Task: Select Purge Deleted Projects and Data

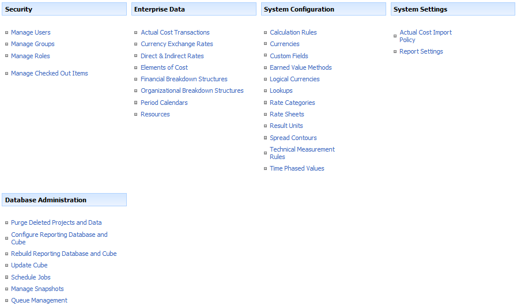Action: (x=56, y=222)
